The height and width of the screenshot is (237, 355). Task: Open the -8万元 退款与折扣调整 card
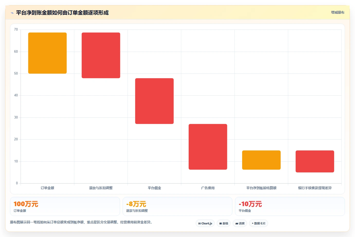(x=177, y=206)
